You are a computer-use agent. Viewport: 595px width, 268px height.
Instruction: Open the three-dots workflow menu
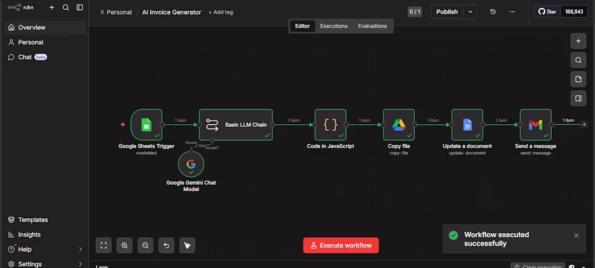click(x=512, y=12)
